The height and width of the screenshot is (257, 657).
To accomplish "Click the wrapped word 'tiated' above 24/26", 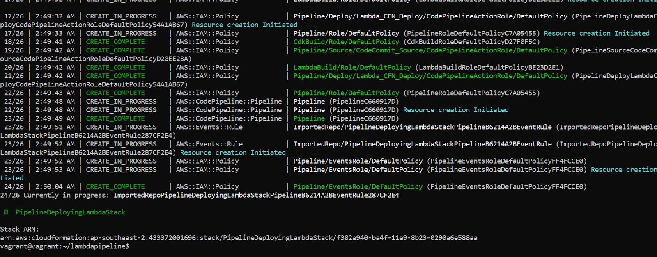I will click(12, 178).
